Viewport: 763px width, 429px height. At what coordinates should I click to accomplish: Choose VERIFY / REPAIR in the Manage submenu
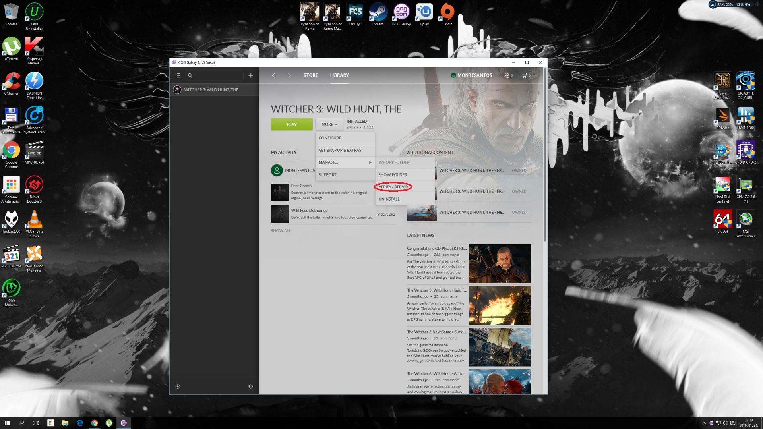click(x=405, y=187)
